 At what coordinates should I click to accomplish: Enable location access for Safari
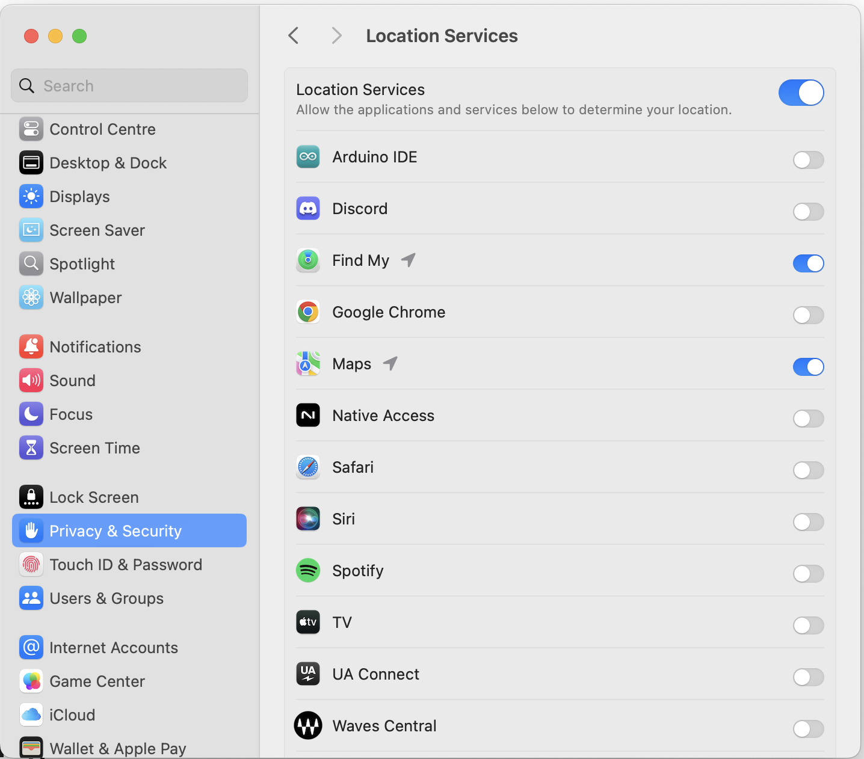[x=808, y=470]
